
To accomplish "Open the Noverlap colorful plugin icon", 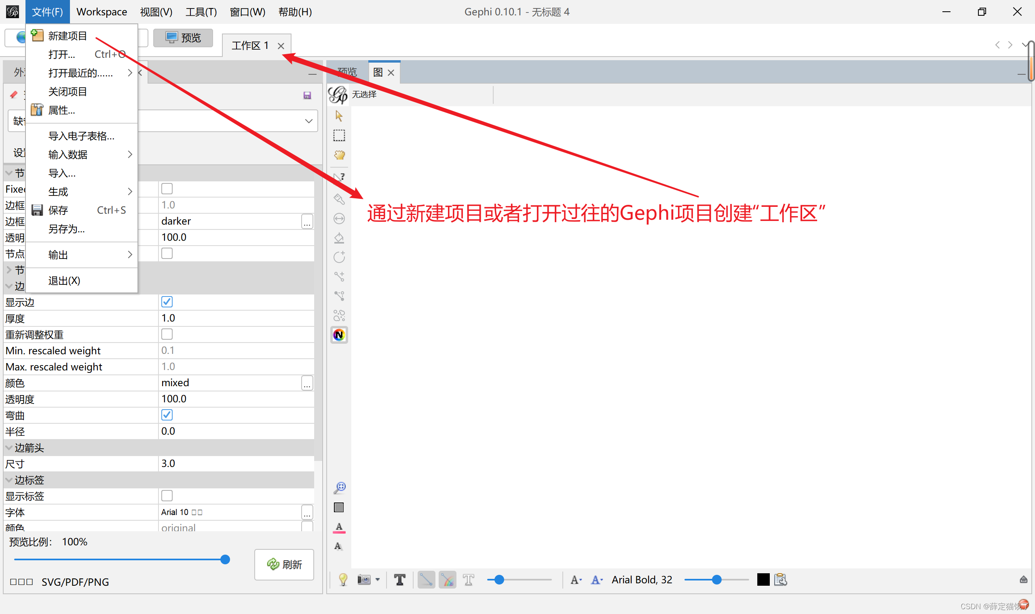I will point(339,335).
